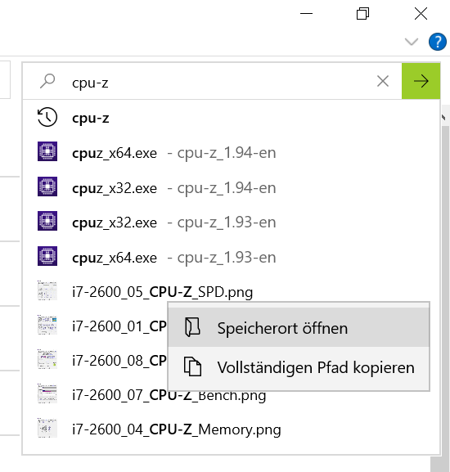Click the magnifying glass search icon
This screenshot has width=450, height=472.
(x=47, y=81)
